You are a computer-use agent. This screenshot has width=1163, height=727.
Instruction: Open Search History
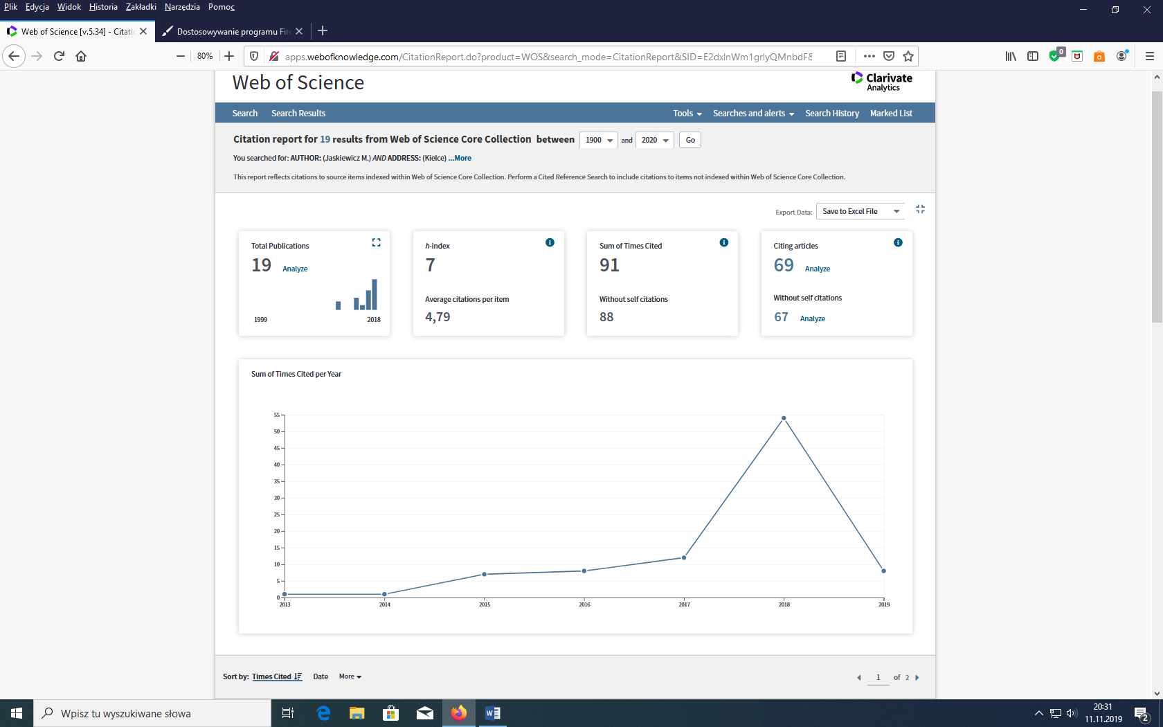pos(832,113)
